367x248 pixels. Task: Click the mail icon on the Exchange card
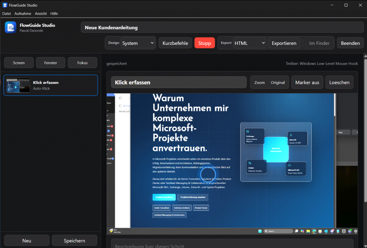pyautogui.click(x=248, y=131)
